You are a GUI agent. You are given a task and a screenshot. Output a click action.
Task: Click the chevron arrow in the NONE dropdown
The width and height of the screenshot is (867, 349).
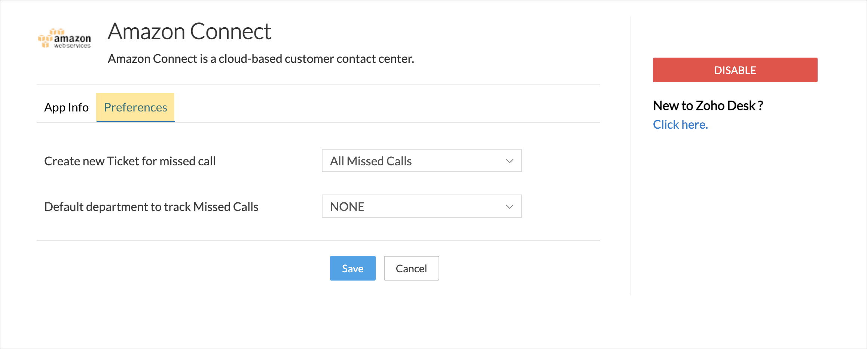click(x=509, y=207)
